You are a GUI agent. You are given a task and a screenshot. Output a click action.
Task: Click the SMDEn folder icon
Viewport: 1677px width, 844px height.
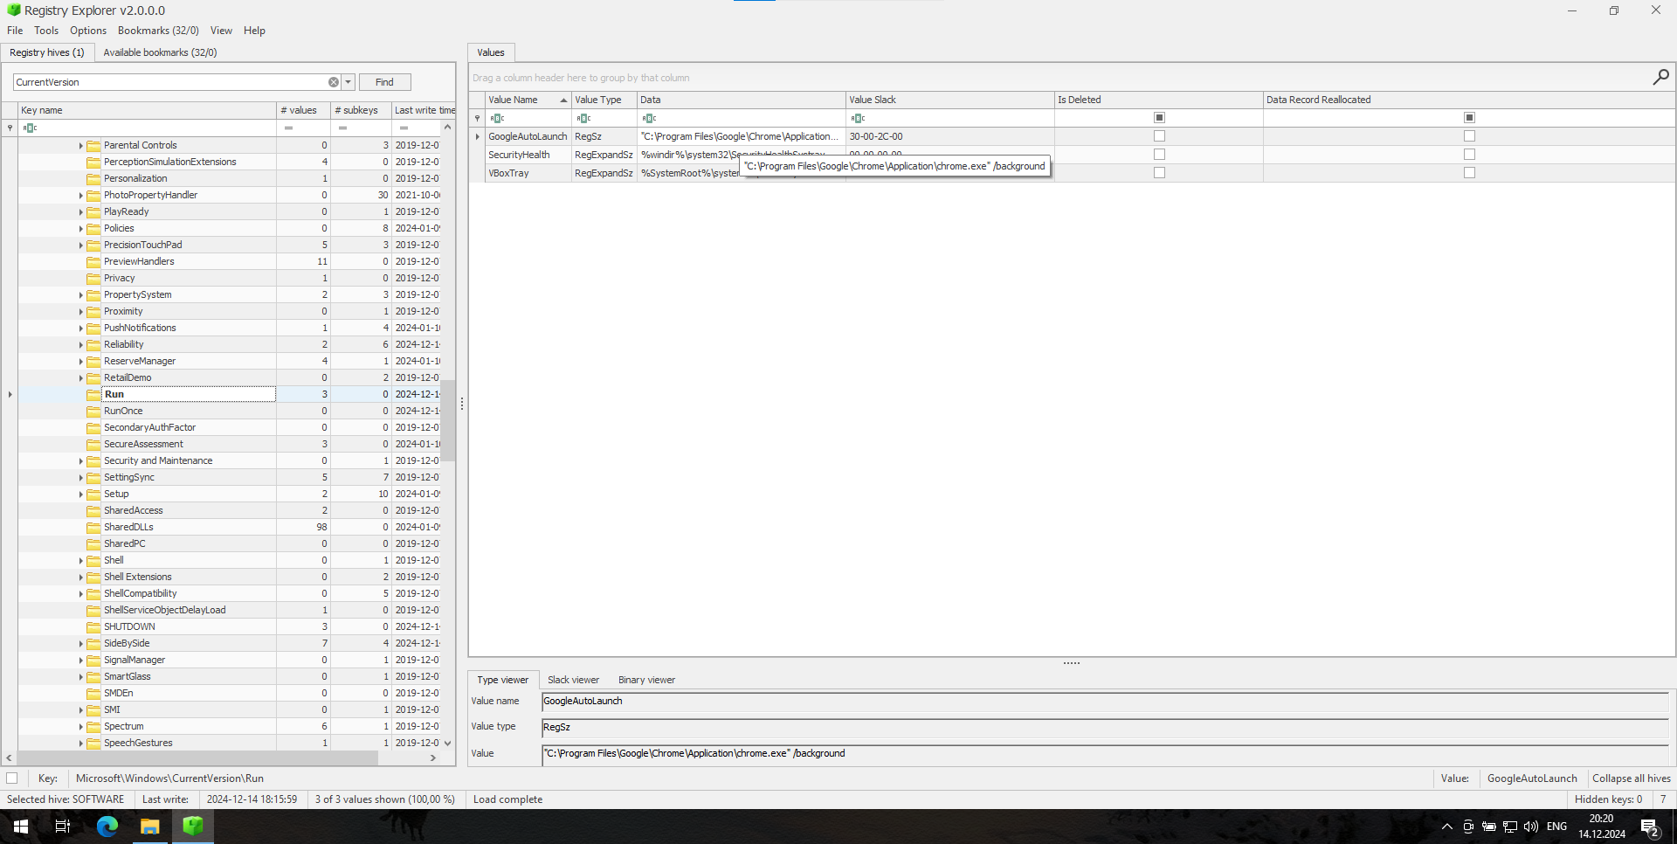(94, 694)
